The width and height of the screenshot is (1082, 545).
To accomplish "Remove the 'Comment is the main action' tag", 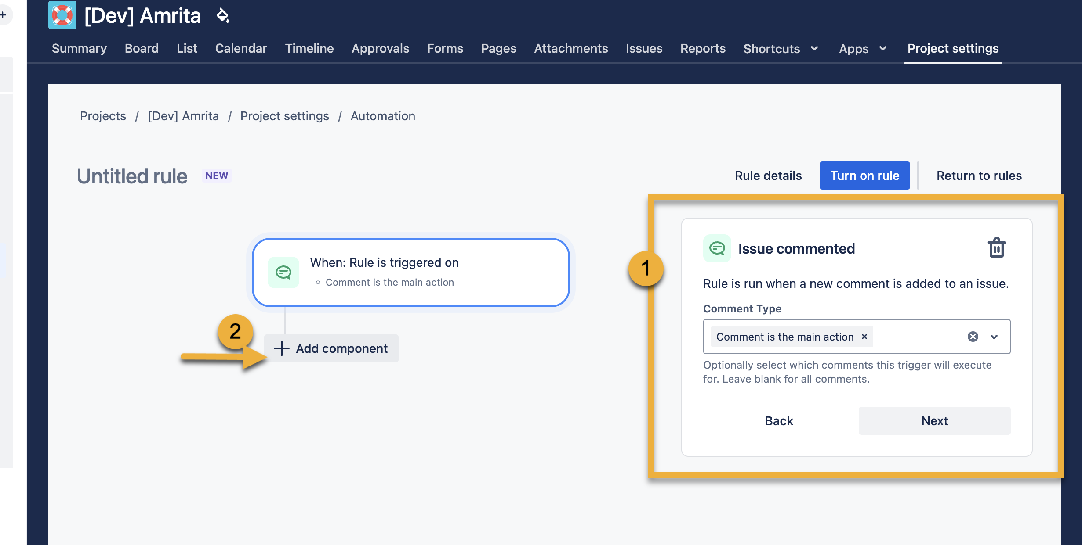I will [864, 337].
